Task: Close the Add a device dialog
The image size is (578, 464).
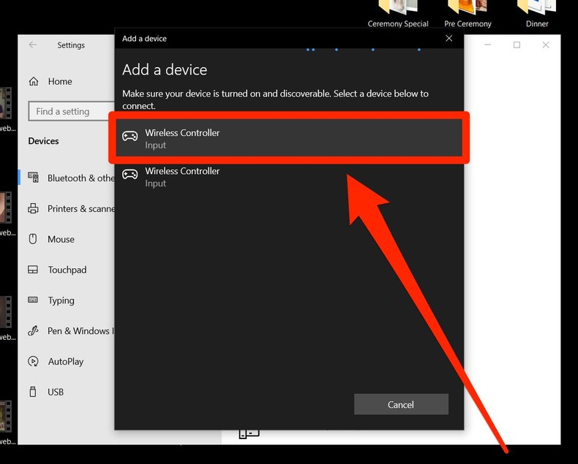Action: point(448,38)
